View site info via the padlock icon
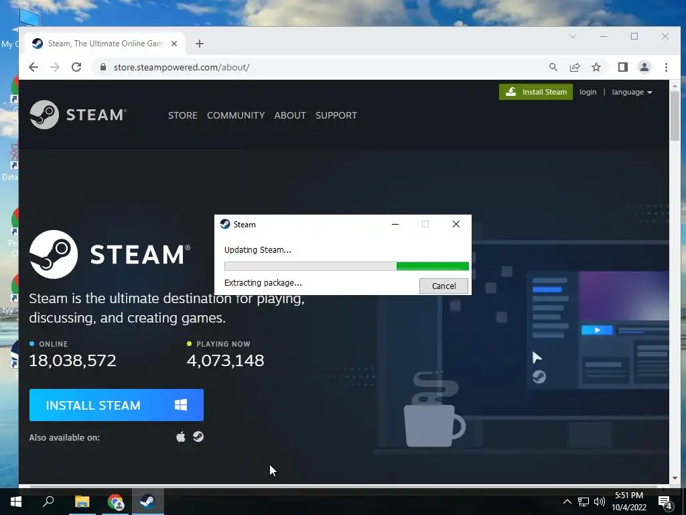The height and width of the screenshot is (515, 686). [102, 67]
